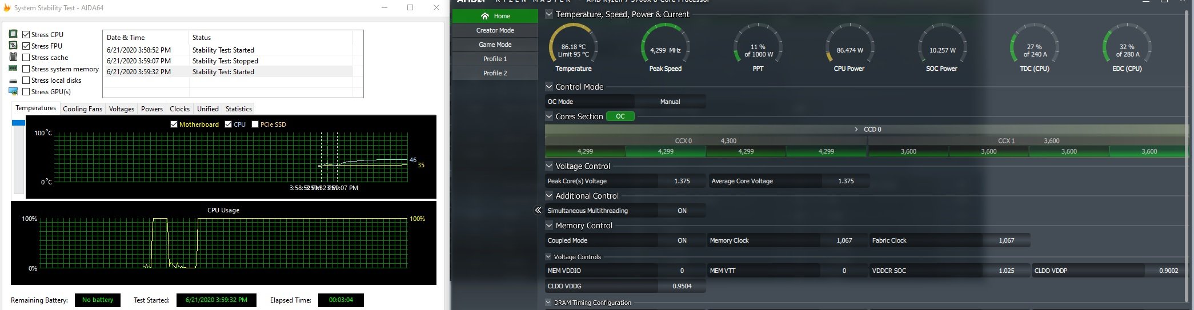Click the first CCX 0 core bar showing 4,299
1194x310 pixels.
pos(585,151)
